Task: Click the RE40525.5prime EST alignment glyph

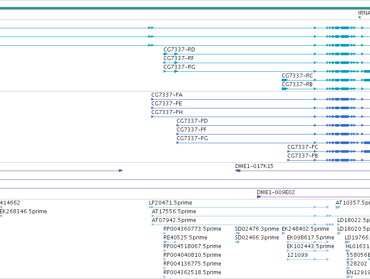Action: [x=170, y=242]
